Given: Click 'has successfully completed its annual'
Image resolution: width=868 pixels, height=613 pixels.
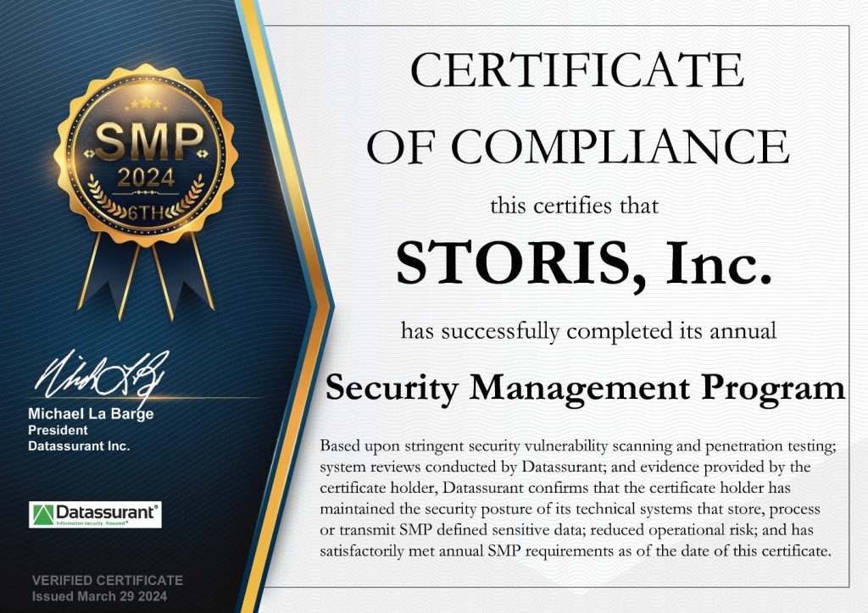Looking at the screenshot, I should click(x=588, y=332).
